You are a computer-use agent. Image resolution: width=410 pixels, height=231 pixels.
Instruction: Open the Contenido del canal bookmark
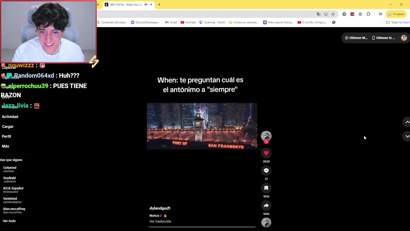pos(112,22)
